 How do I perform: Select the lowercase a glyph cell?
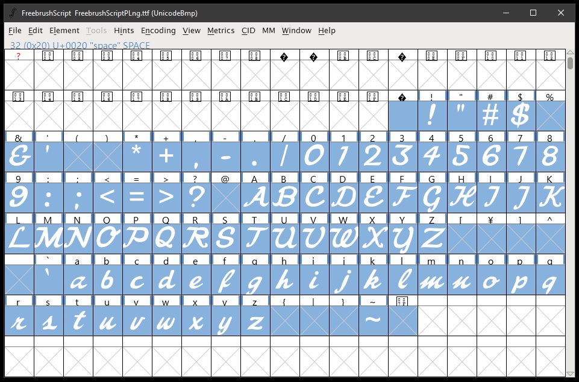78,280
